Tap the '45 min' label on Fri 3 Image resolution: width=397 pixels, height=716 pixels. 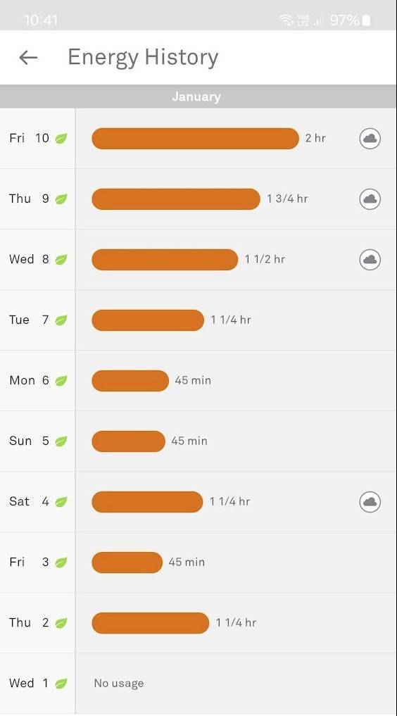[187, 562]
